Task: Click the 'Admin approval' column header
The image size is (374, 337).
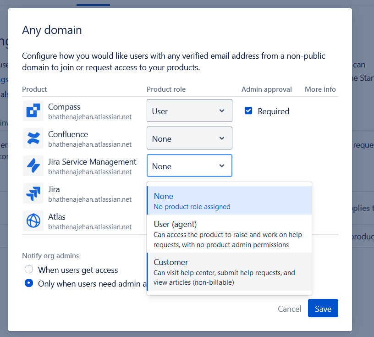Action: [266, 89]
